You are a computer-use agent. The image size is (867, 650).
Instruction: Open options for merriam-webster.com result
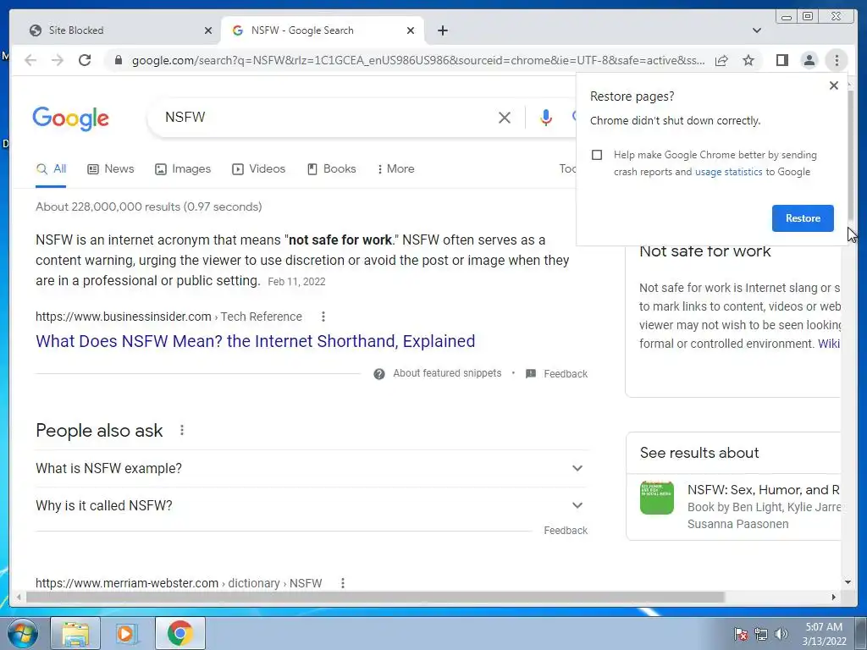coord(343,583)
